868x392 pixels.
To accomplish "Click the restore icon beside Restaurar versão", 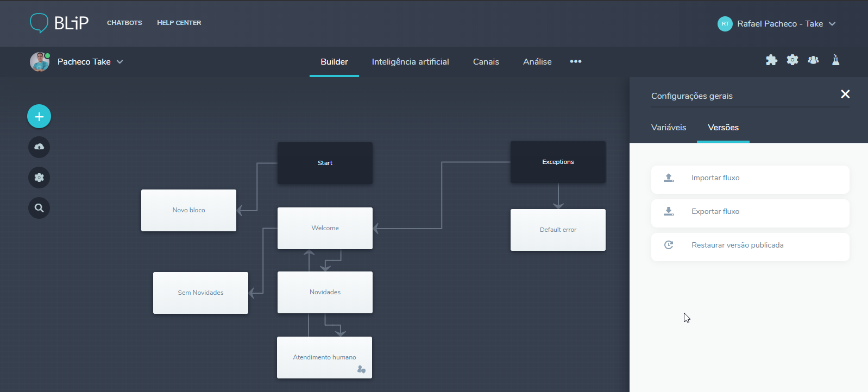I will pyautogui.click(x=669, y=245).
